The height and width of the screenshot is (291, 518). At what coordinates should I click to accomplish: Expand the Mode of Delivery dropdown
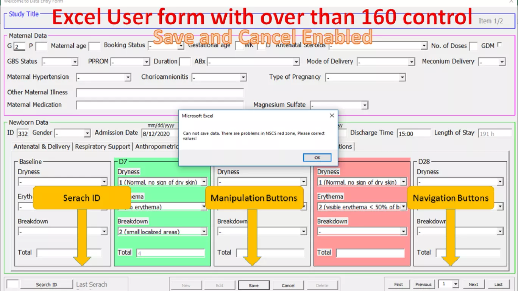click(x=411, y=62)
